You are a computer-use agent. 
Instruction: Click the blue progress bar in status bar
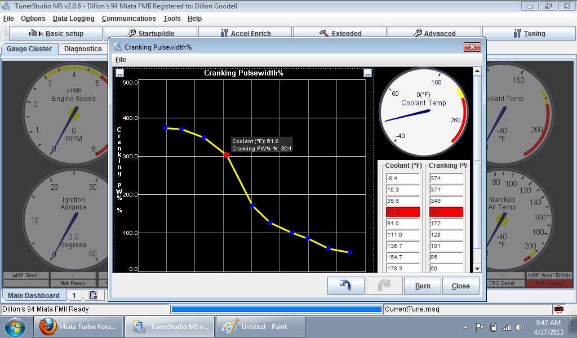click(276, 309)
